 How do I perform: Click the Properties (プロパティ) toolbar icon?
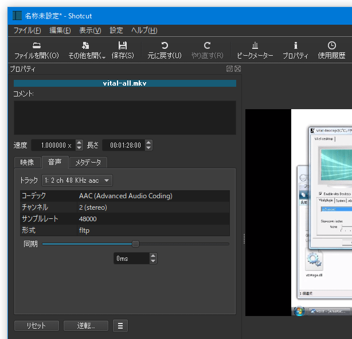296,45
